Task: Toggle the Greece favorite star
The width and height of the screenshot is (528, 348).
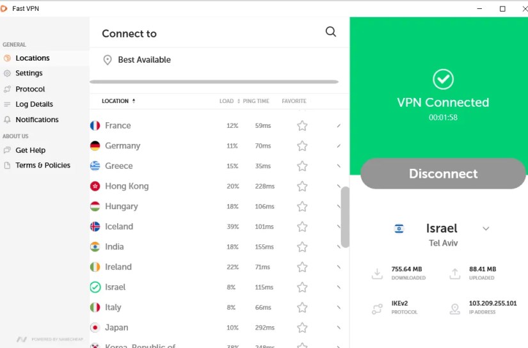Action: tap(302, 166)
